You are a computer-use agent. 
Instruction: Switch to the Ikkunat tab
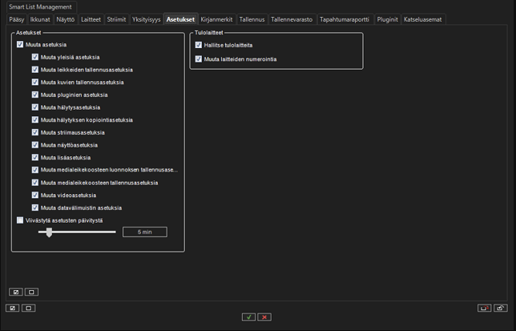point(40,19)
